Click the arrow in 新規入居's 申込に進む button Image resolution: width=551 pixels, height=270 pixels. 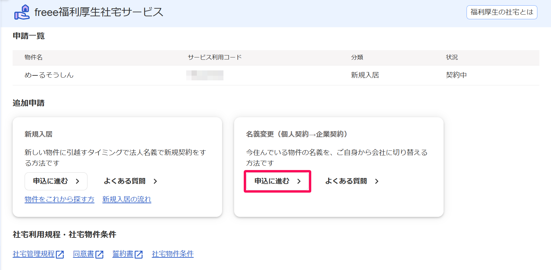pos(77,181)
